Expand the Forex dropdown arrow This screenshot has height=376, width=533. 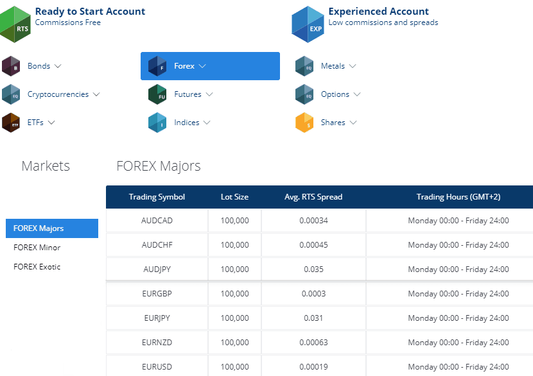[x=204, y=65]
